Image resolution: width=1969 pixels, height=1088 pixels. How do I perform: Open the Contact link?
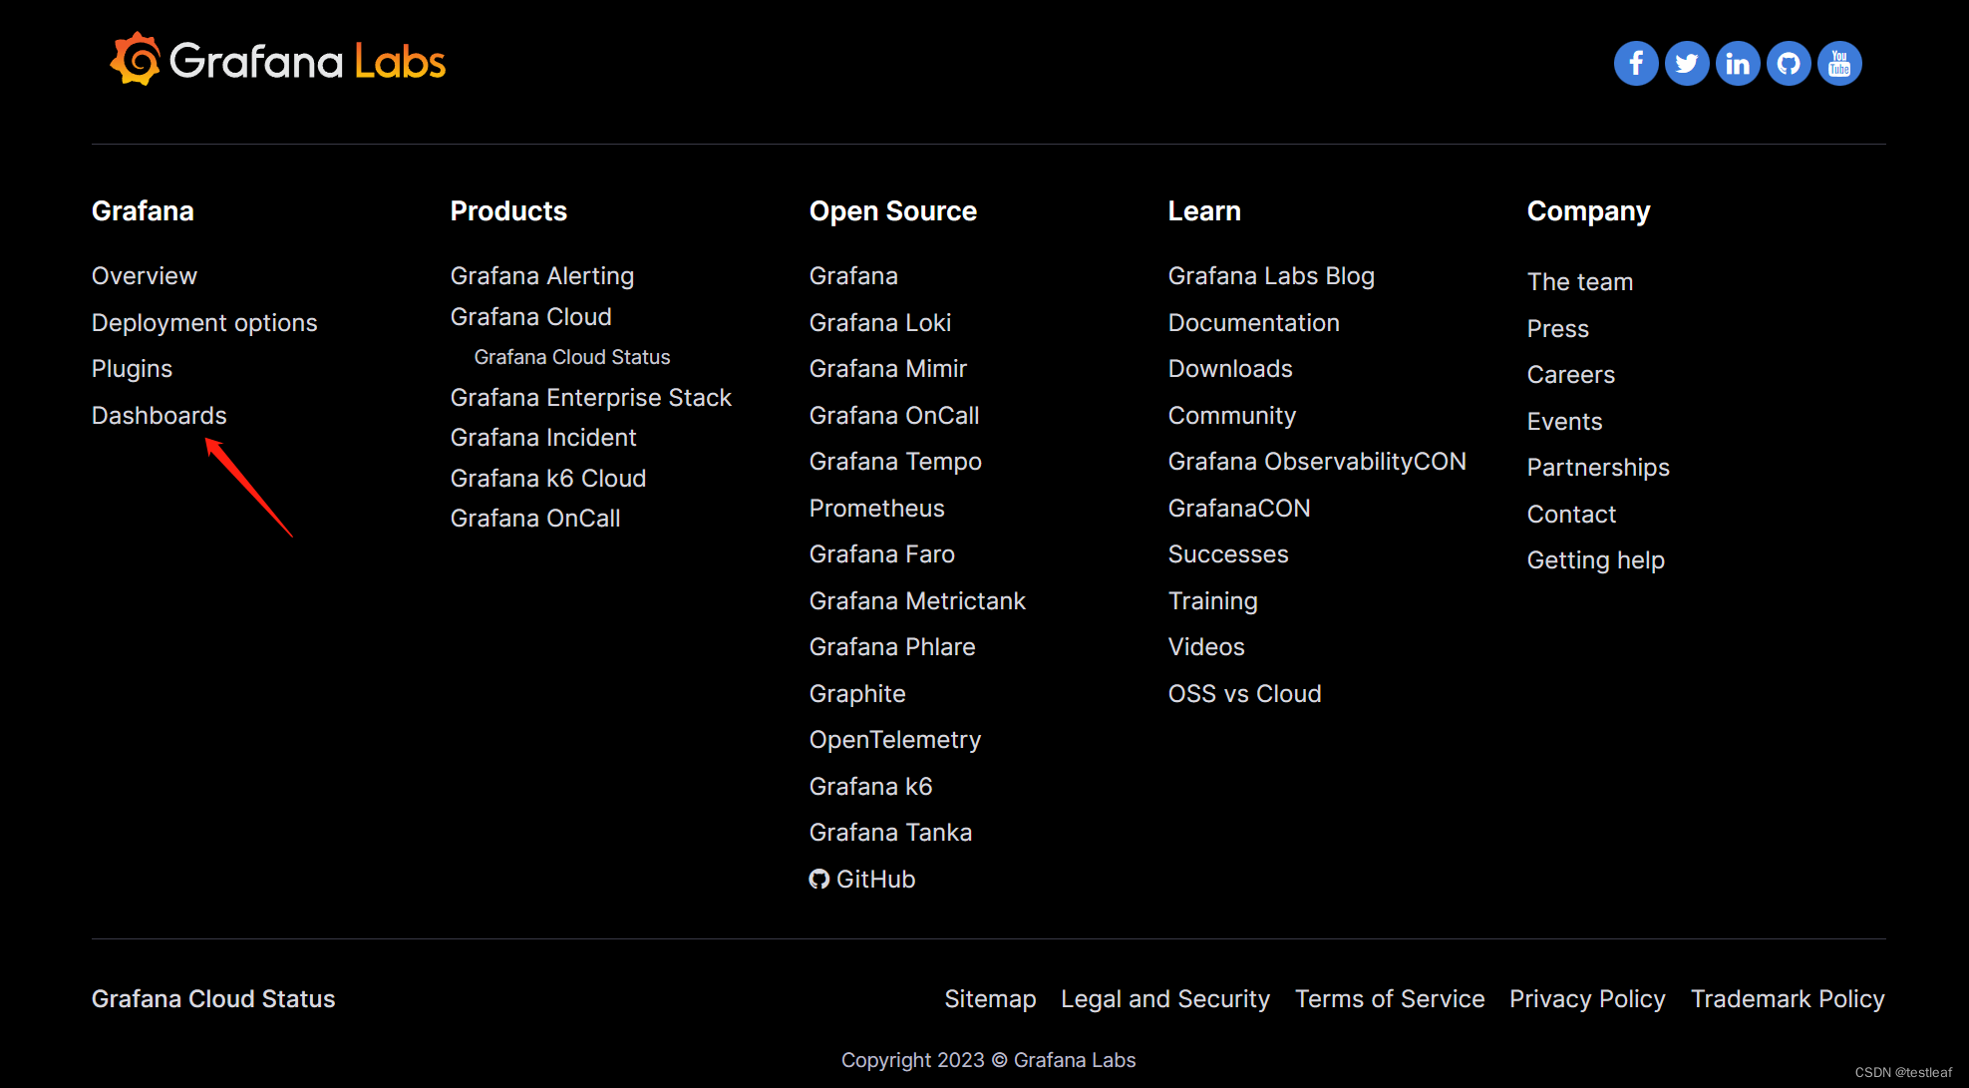(1572, 514)
